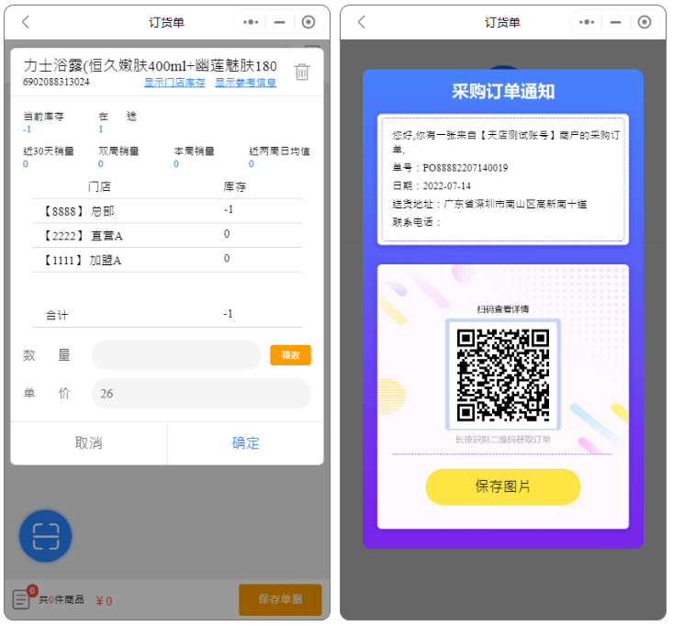Tap the yellow 保存图片 button
Image resolution: width=673 pixels, height=626 pixels.
click(x=503, y=486)
